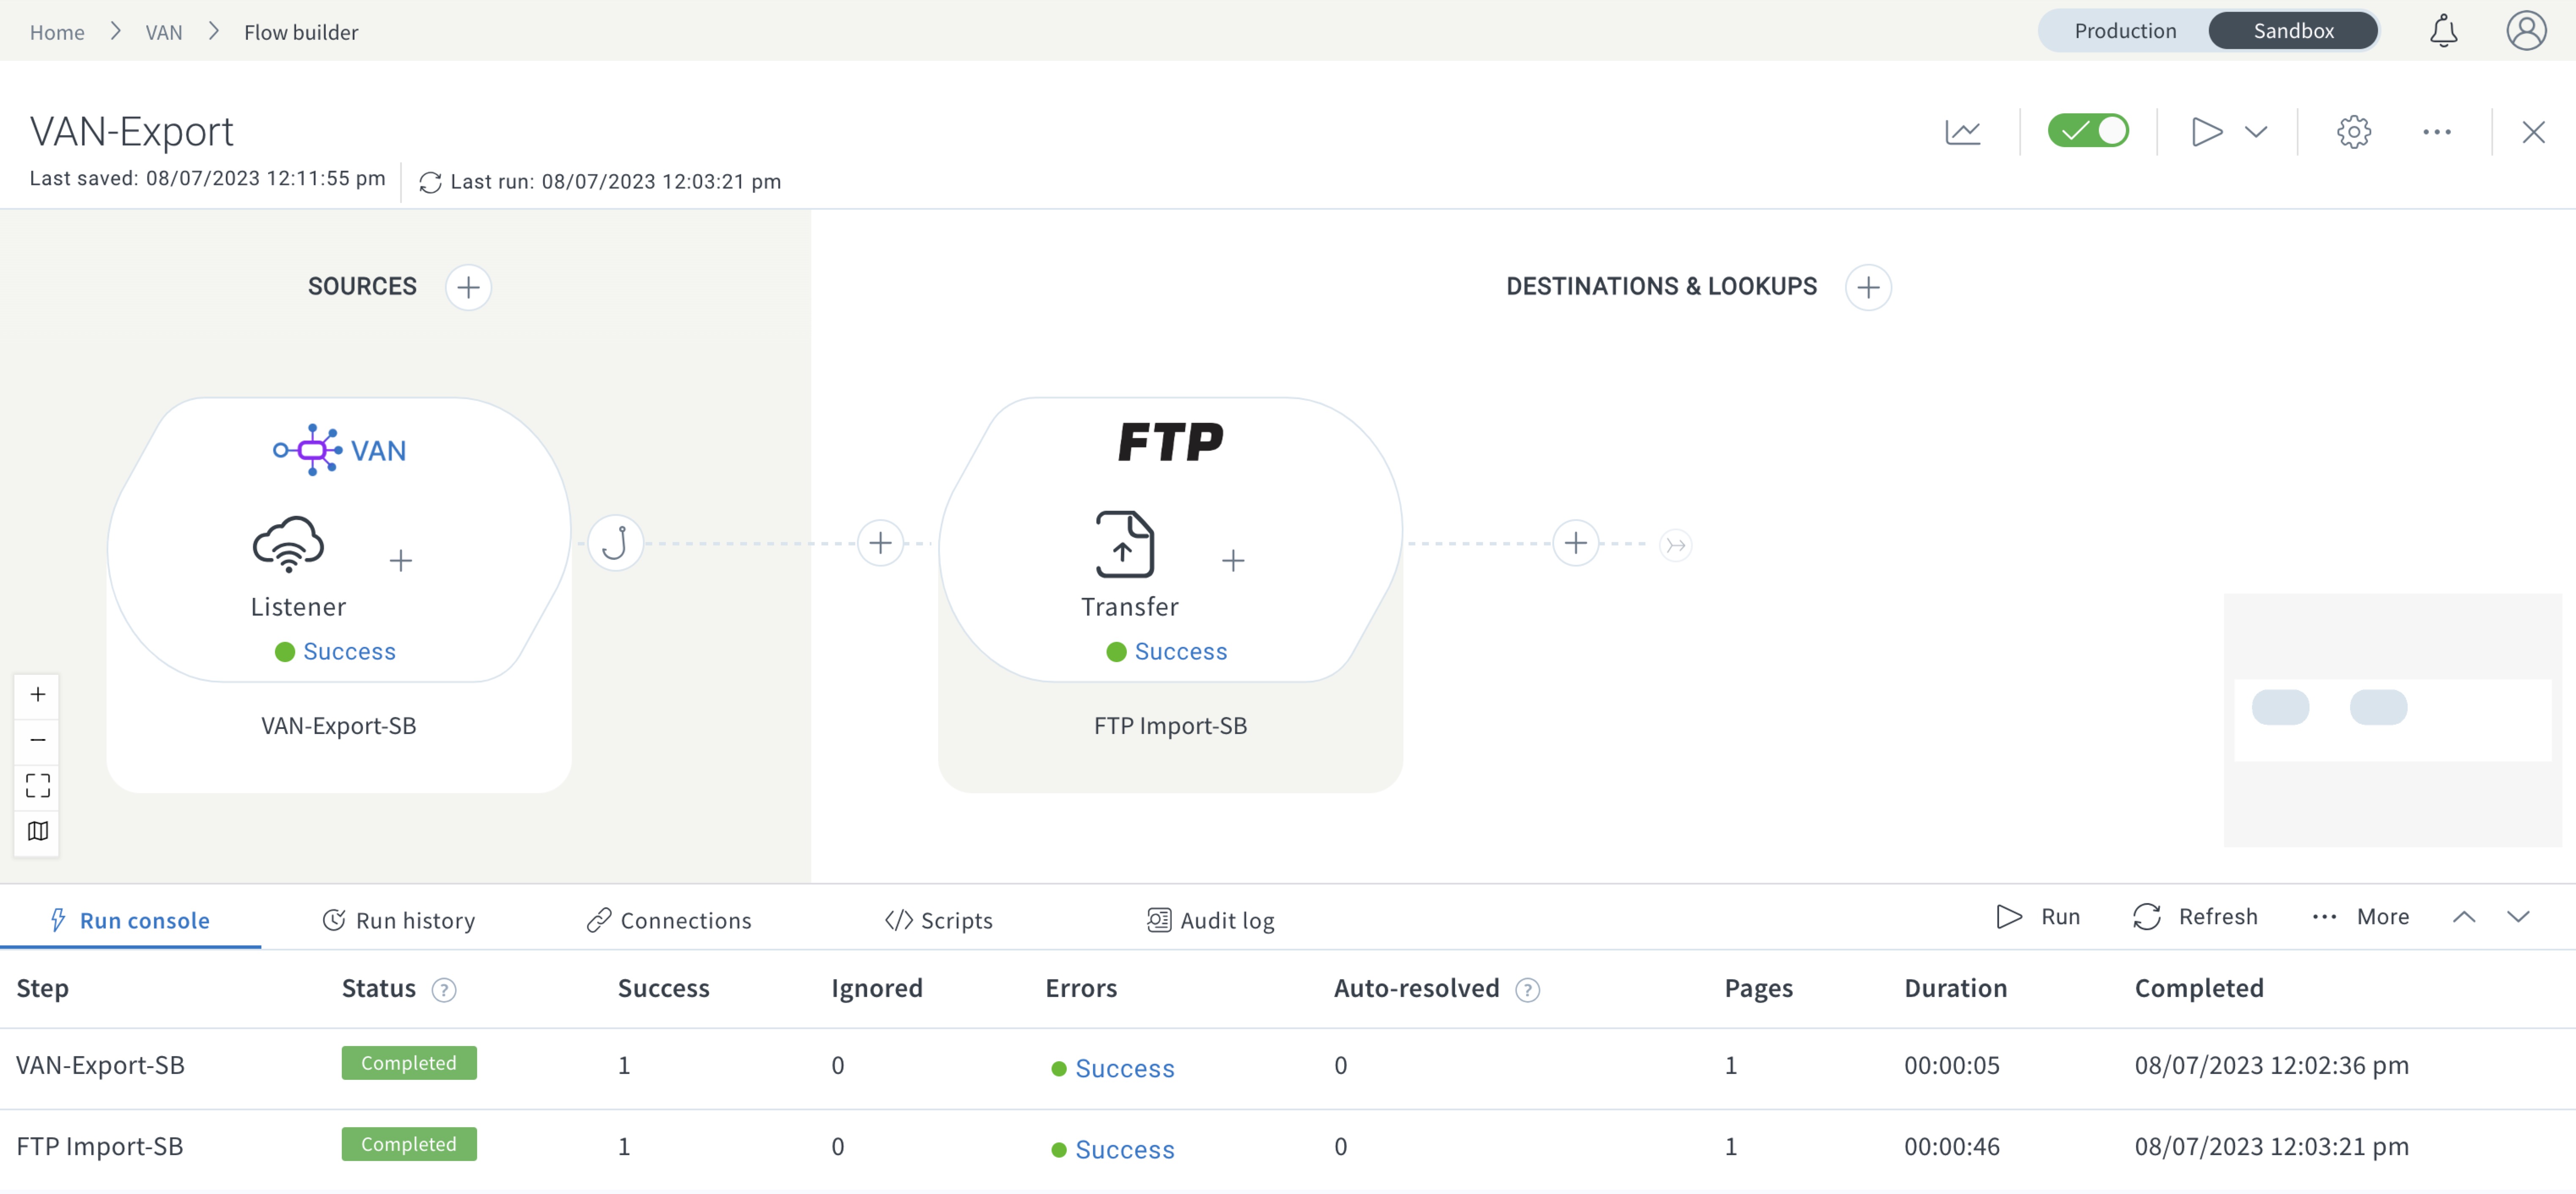2576x1194 pixels.
Task: Open the flow analytics chart icon
Action: point(1963,131)
